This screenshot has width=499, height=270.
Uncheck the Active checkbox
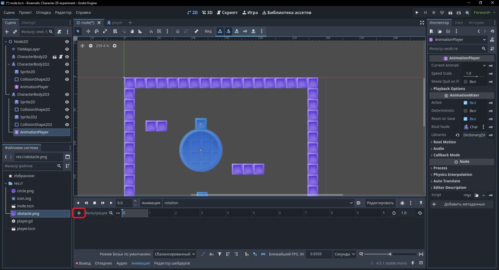point(466,103)
